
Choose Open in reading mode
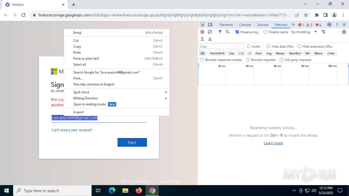117,104
